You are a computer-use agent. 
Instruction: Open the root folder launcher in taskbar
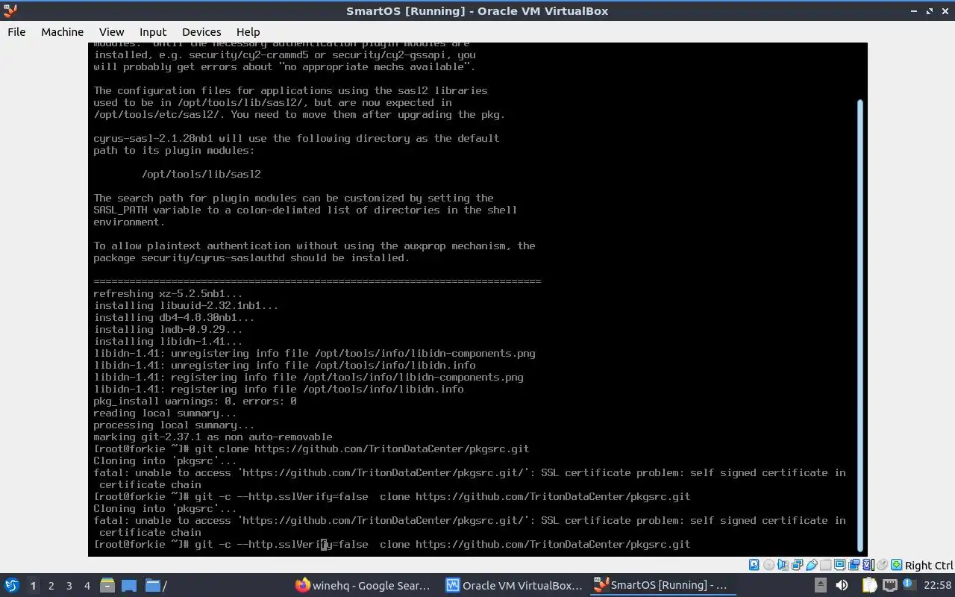click(156, 585)
